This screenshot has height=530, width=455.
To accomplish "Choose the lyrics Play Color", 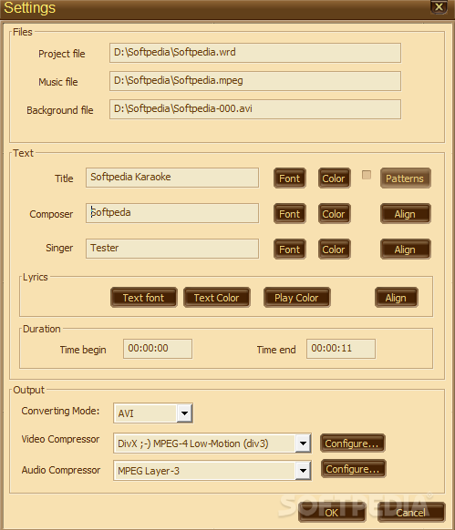I will pyautogui.click(x=296, y=298).
